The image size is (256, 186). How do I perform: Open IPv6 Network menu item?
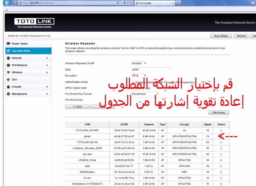[28, 65]
